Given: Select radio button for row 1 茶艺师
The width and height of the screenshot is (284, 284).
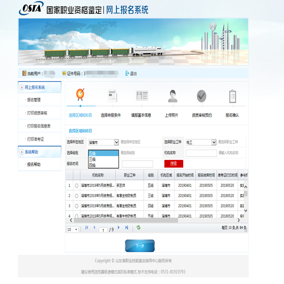Looking at the screenshot, I should tap(77, 186).
